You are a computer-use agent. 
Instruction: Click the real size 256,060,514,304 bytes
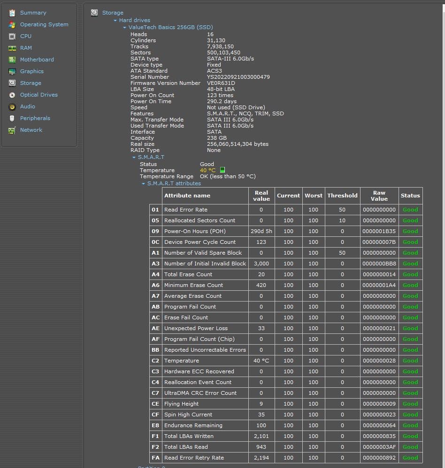click(238, 144)
